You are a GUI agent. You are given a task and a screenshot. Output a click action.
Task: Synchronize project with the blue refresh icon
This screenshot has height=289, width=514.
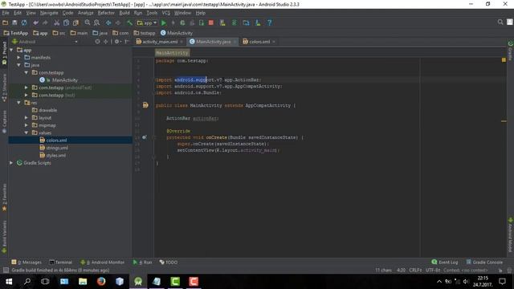[24, 22]
